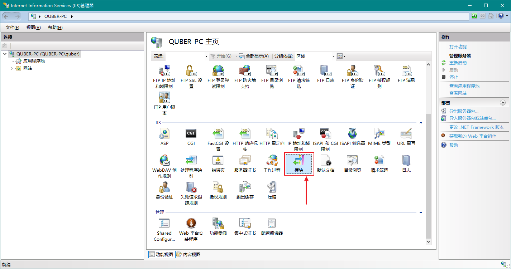Open the MIME 类型 feature icon
Image resolution: width=511 pixels, height=269 pixels.
(x=379, y=136)
